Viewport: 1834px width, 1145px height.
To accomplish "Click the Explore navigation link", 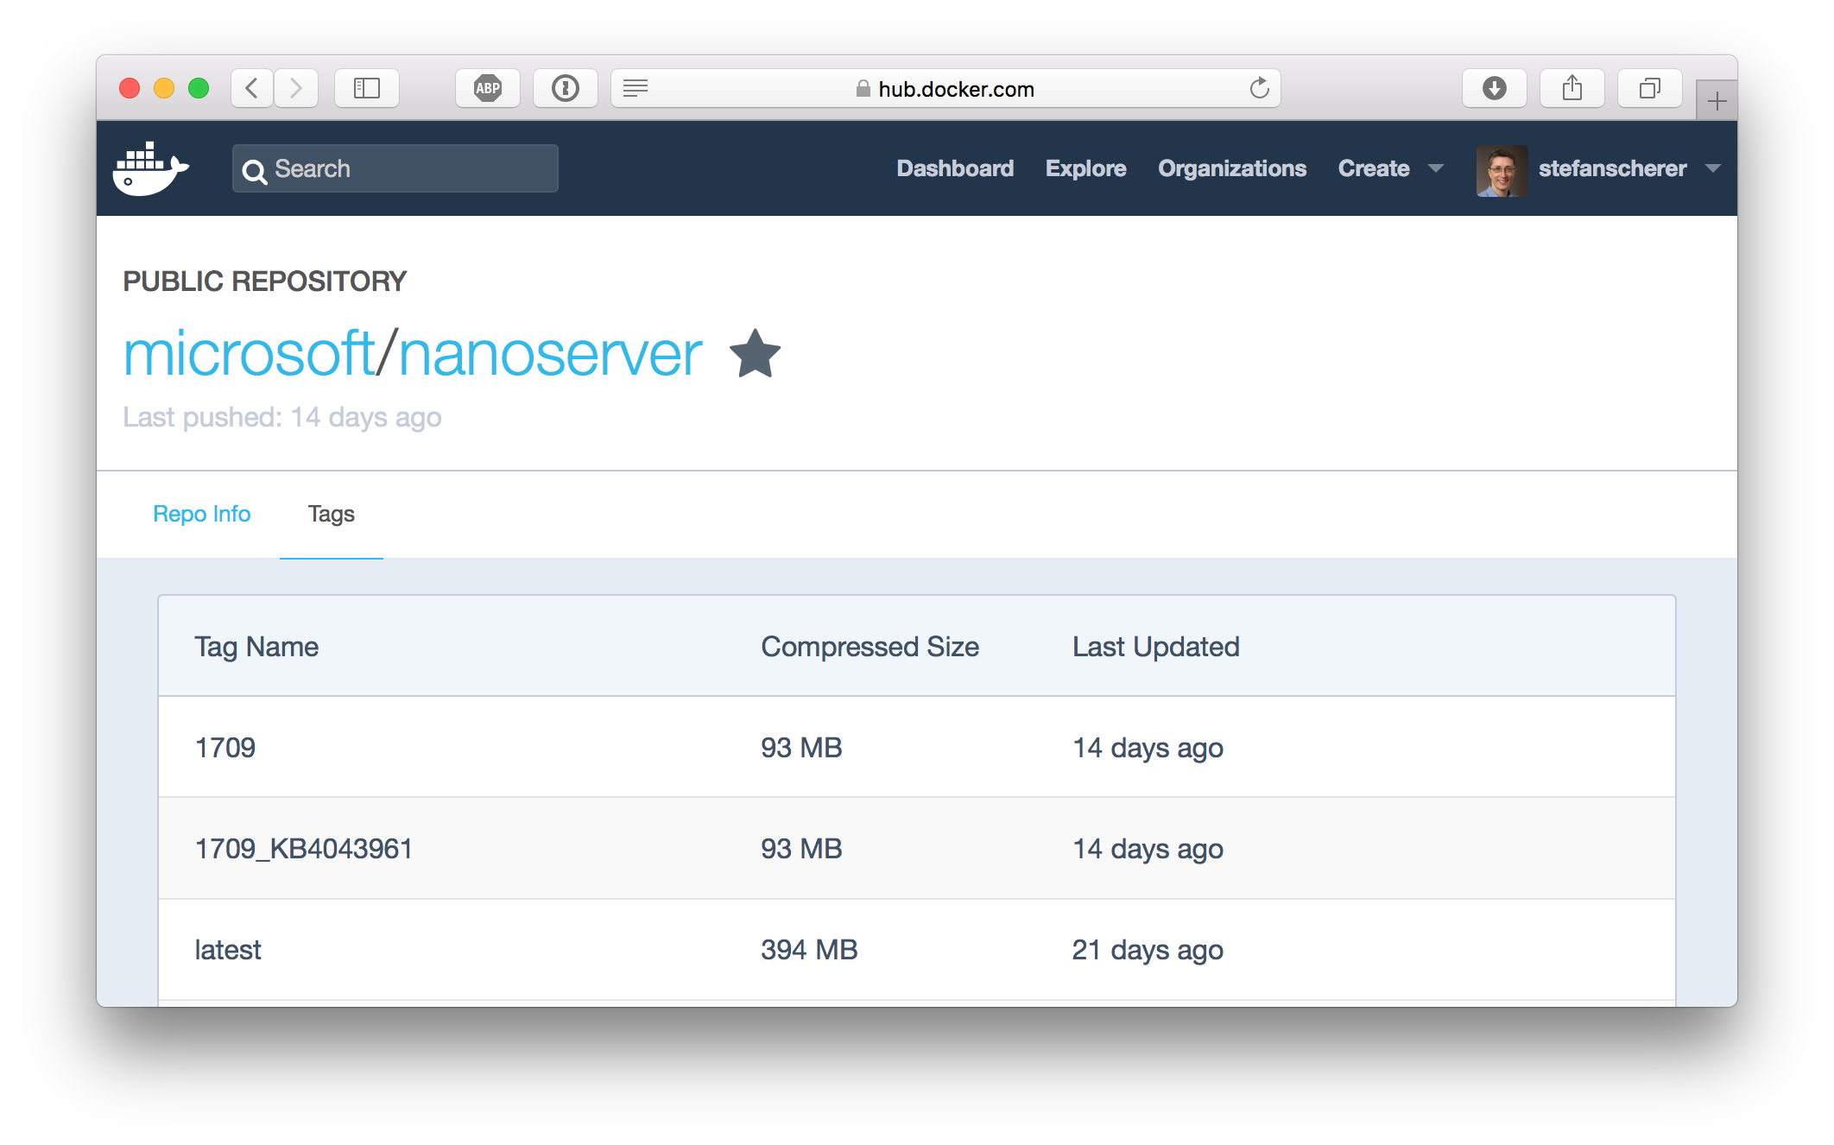I will (1085, 168).
